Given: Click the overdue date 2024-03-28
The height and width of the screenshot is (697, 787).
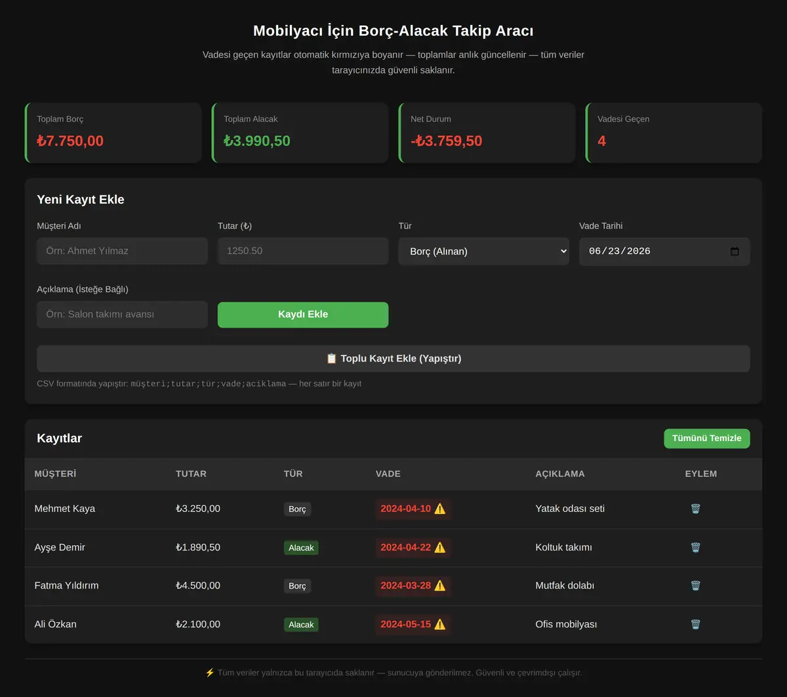Looking at the screenshot, I should (x=405, y=585).
